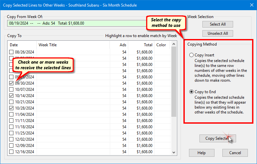The width and height of the screenshot is (257, 164).
Task: Click the Total column header
Action: [x=141, y=45]
